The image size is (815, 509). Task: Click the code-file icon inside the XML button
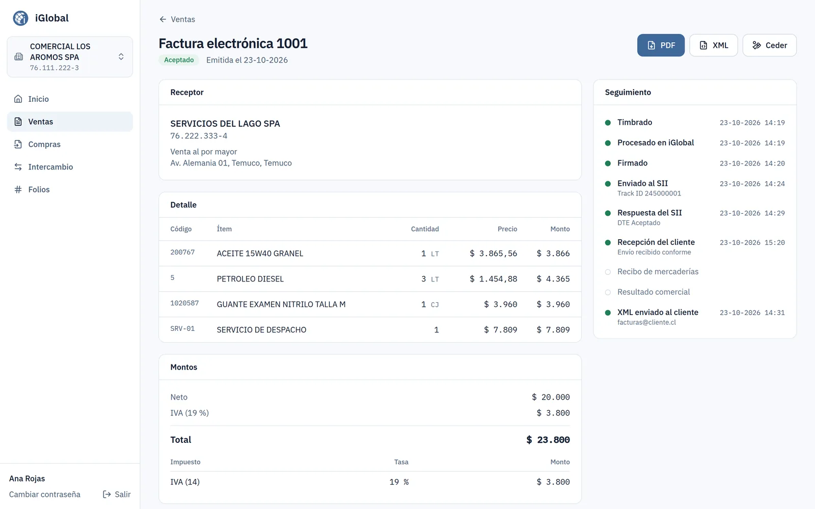point(703,45)
